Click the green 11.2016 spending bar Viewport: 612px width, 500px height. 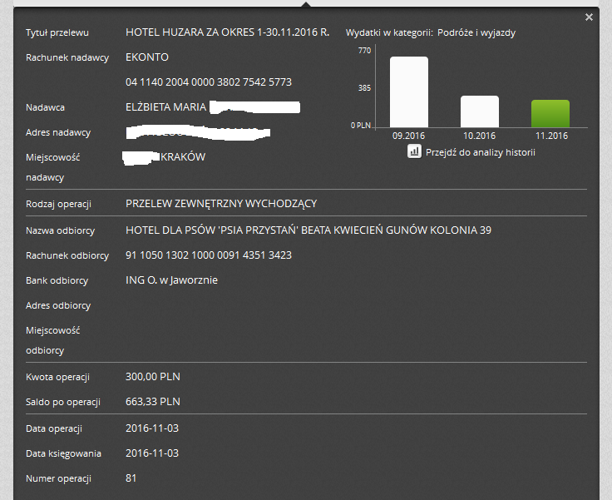(550, 113)
